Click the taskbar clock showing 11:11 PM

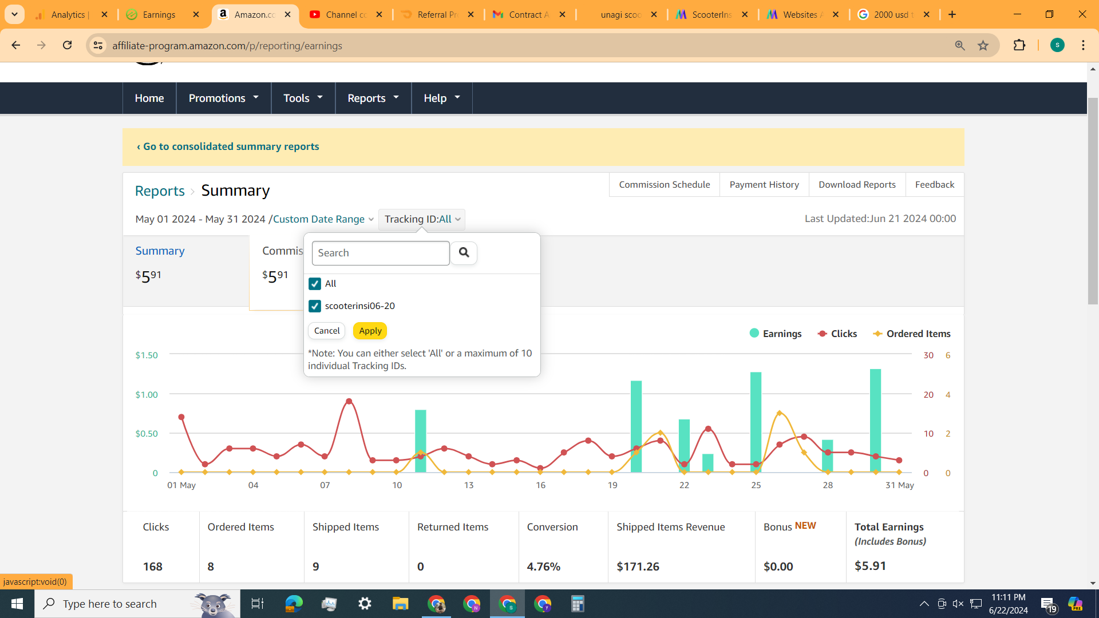click(1009, 604)
